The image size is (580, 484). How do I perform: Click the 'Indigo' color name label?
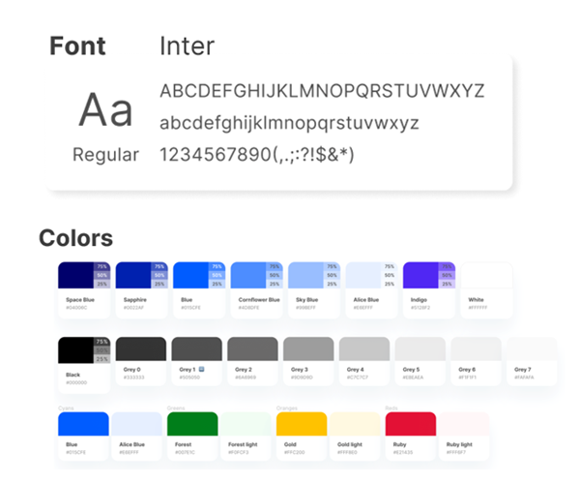coord(419,299)
